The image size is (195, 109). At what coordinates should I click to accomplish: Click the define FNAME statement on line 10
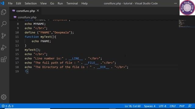point(49,32)
